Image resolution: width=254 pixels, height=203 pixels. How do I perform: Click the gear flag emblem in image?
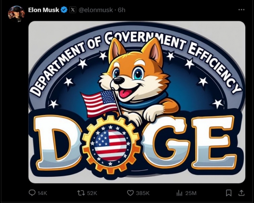pyautogui.click(x=111, y=144)
